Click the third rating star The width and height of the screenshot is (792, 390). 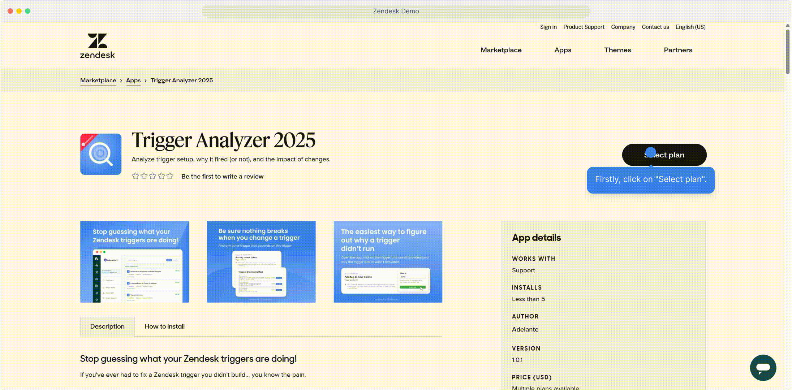[152, 176]
